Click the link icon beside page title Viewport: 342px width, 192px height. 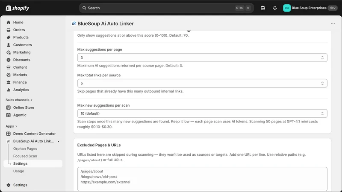[74, 23]
